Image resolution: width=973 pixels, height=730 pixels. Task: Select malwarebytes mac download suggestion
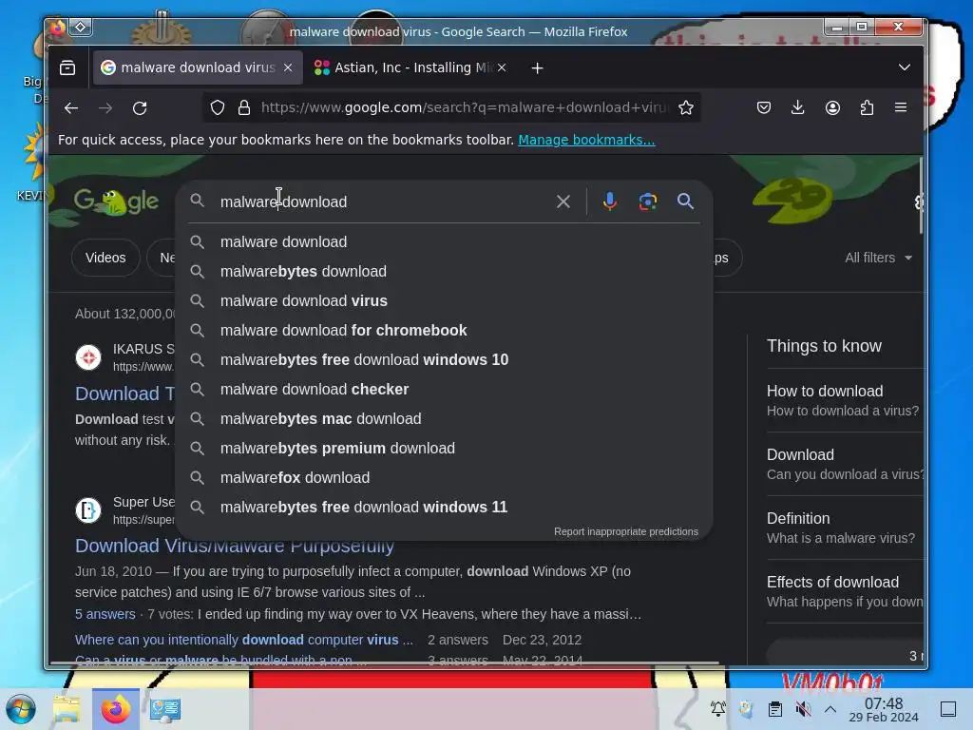[x=445, y=419]
